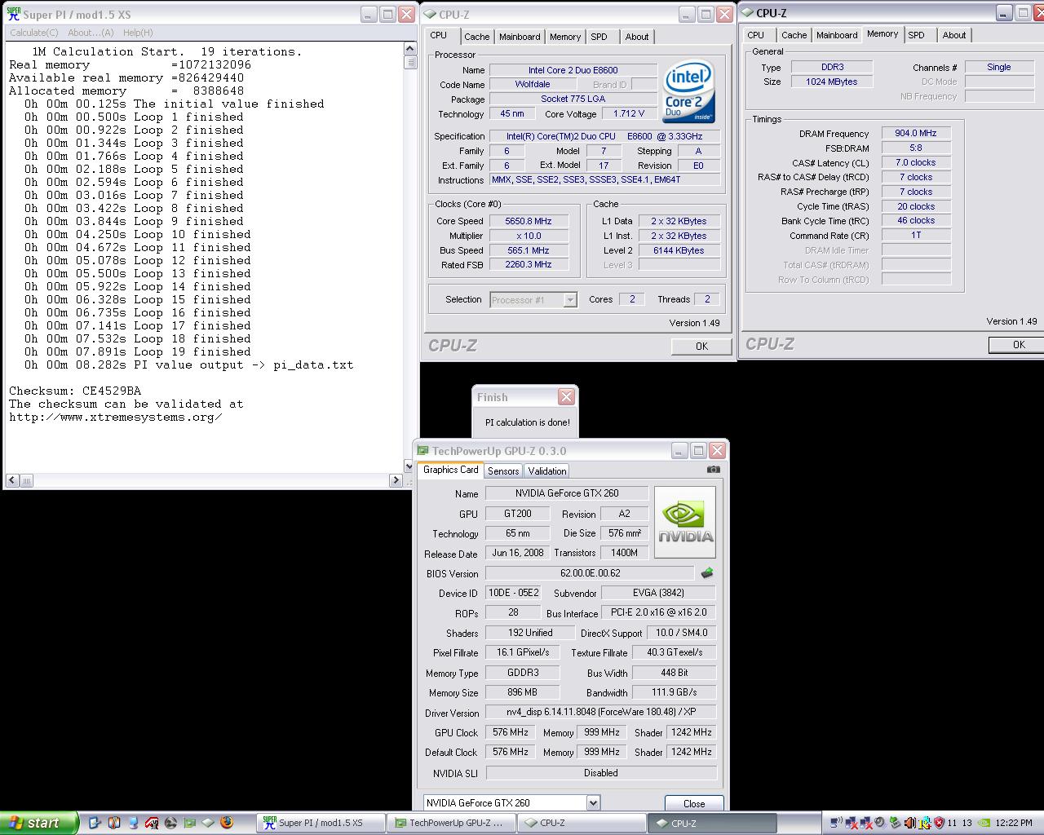This screenshot has width=1044, height=835.
Task: Click the GPU-Z title bar icon
Action: tap(422, 450)
